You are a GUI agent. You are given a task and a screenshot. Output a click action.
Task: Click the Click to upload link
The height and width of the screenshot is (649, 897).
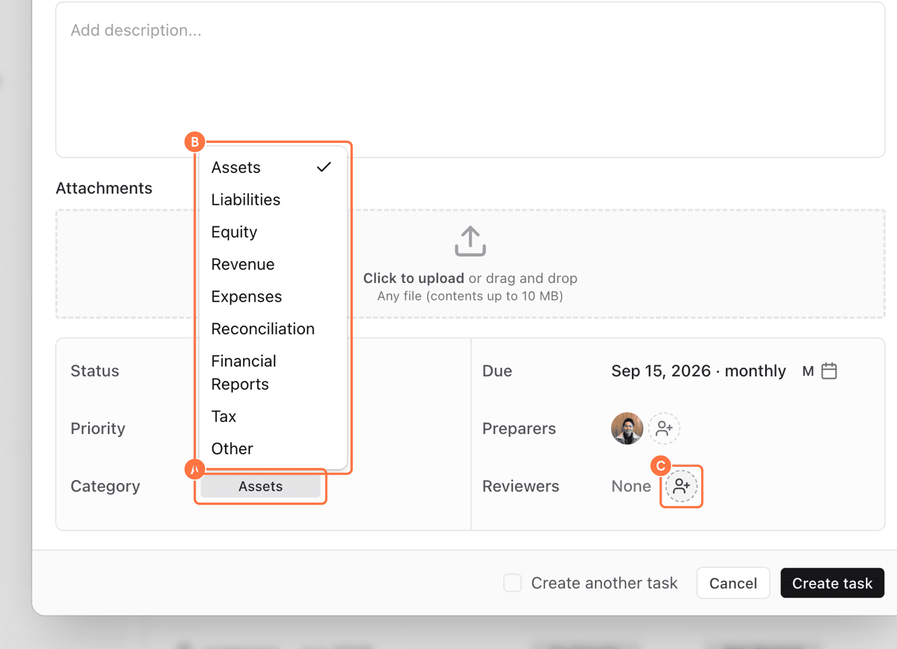pyautogui.click(x=414, y=278)
